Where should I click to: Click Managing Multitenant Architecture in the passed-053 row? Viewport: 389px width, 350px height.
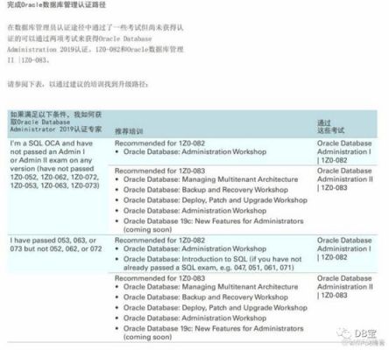(210, 287)
